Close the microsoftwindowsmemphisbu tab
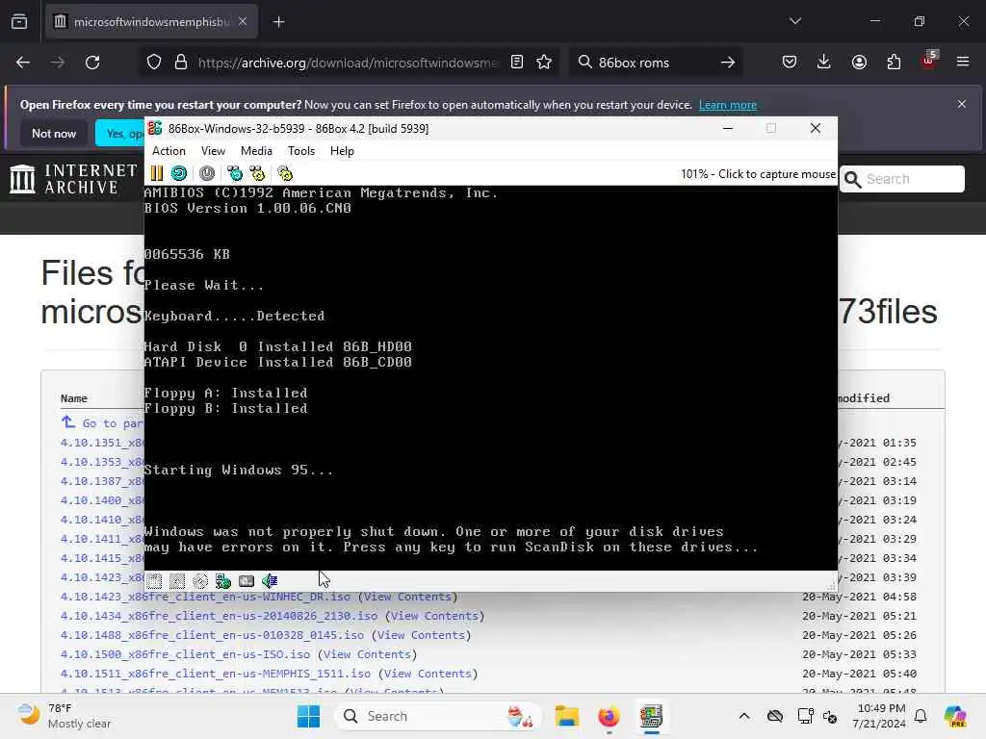This screenshot has height=739, width=986. (x=243, y=21)
